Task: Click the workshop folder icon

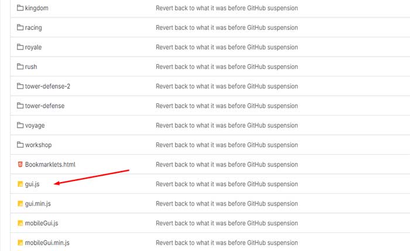Action: click(x=20, y=145)
